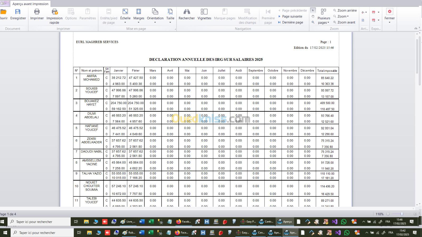Activate the hand pan tool

pyautogui.click(x=313, y=16)
